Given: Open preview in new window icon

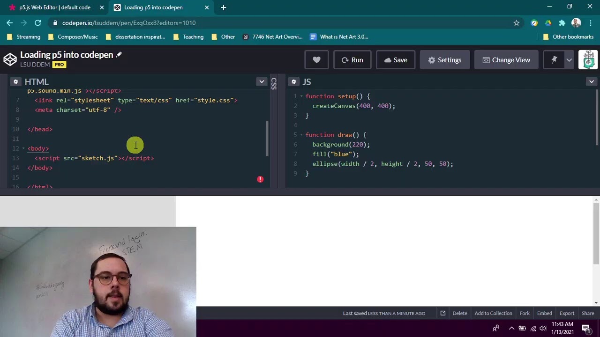Looking at the screenshot, I should tap(442, 313).
